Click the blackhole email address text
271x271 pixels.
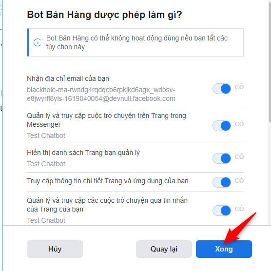(101, 94)
